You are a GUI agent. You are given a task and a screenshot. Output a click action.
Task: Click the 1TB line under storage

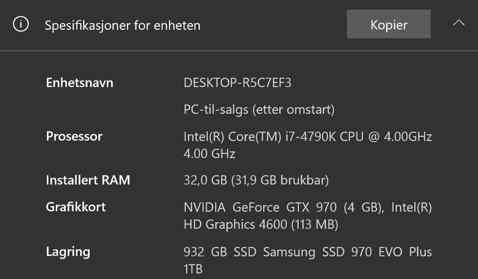[193, 269]
